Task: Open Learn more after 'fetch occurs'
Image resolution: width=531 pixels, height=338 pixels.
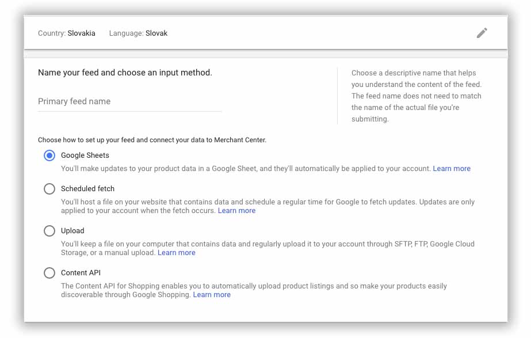Action: (236, 211)
